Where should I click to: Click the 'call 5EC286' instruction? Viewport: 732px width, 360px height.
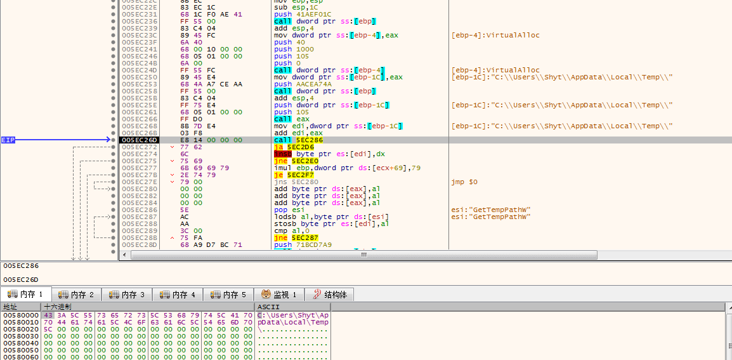[297, 140]
